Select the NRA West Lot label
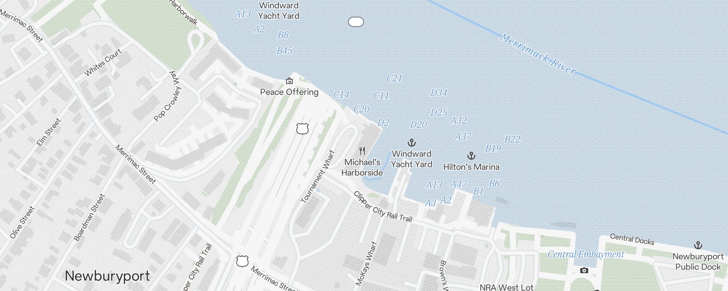728x291 pixels. coord(506,287)
